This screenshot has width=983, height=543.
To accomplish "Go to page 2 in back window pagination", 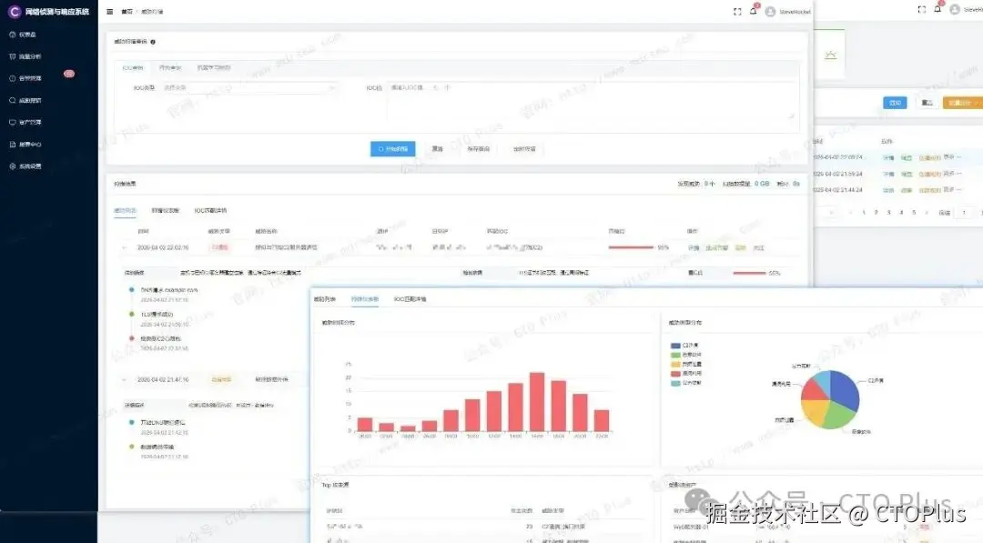I will click(876, 213).
